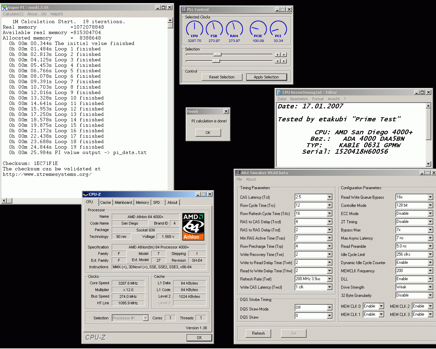Open About menu in Super PI

[x=37, y=14]
